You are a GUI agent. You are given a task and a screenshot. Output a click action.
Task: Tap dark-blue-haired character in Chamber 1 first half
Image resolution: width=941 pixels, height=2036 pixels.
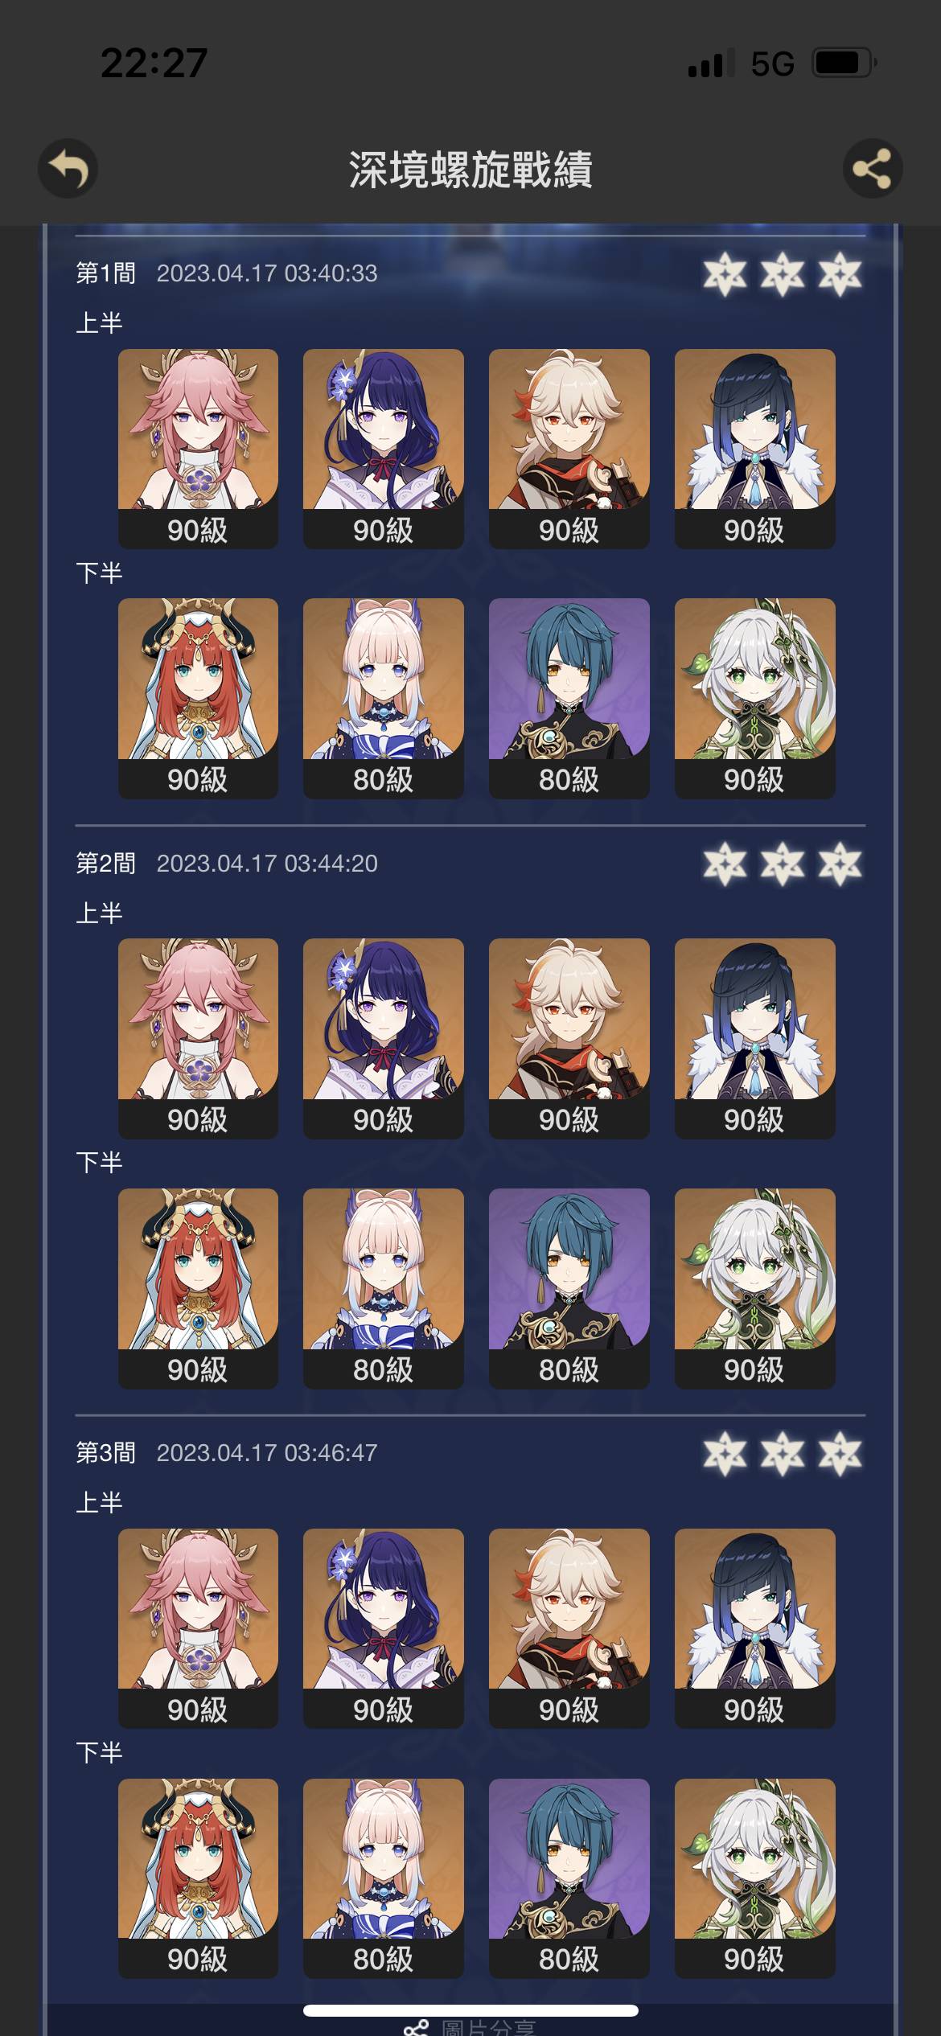754,449
